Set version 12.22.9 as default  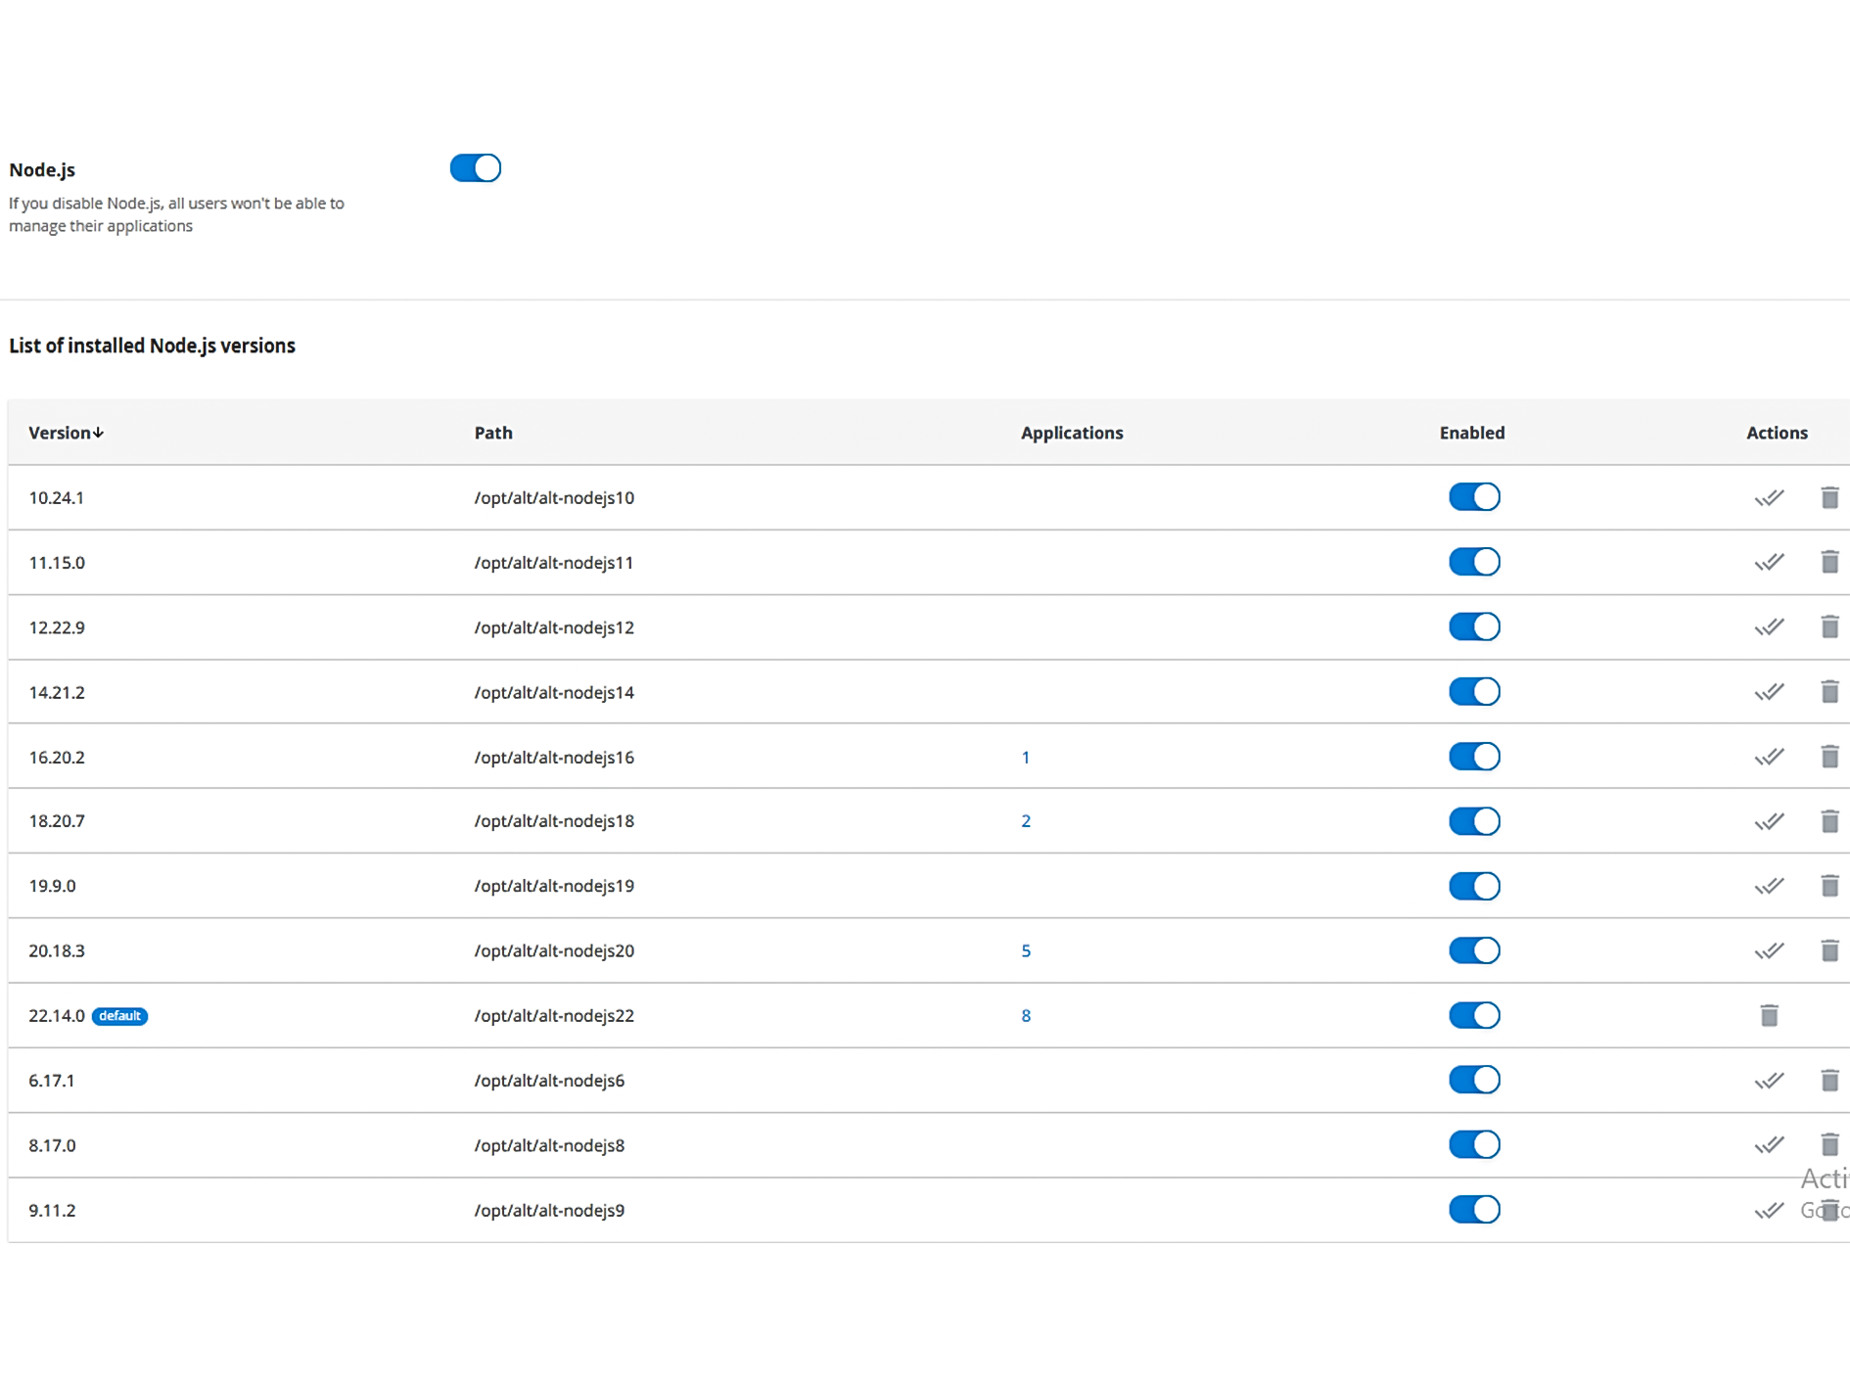coord(1770,626)
